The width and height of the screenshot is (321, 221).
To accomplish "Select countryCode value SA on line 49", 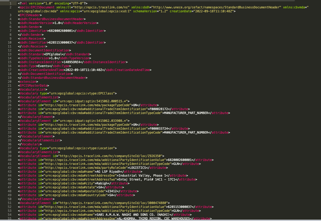I will (x=111, y=195).
